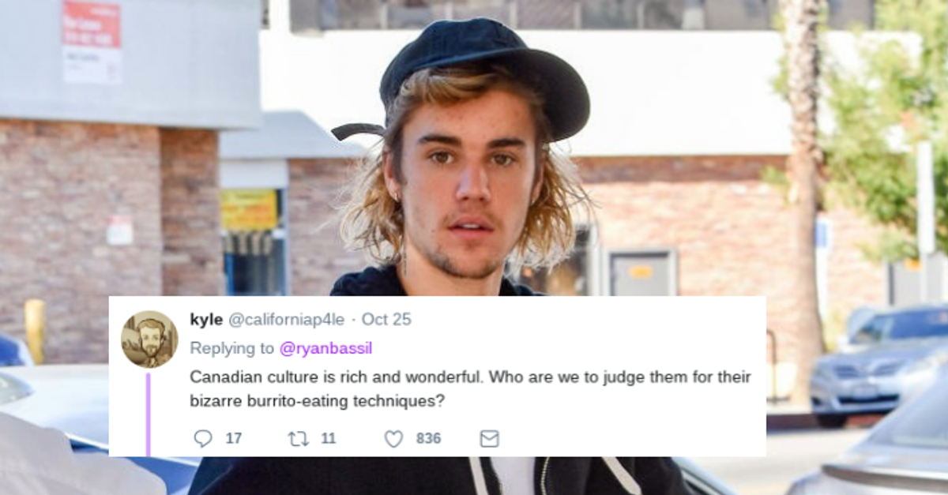
Task: Click the Replying to label
Action: [x=232, y=348]
